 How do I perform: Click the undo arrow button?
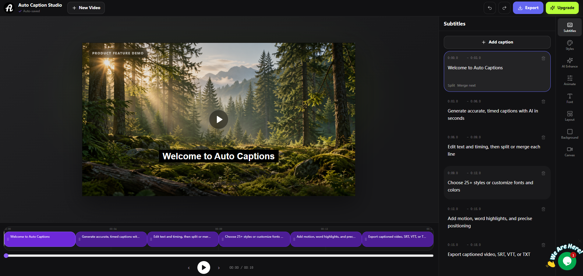pos(490,8)
